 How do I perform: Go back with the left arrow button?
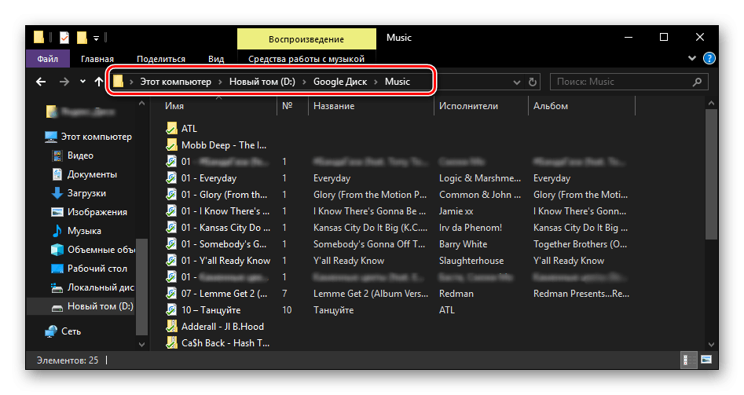click(x=41, y=82)
